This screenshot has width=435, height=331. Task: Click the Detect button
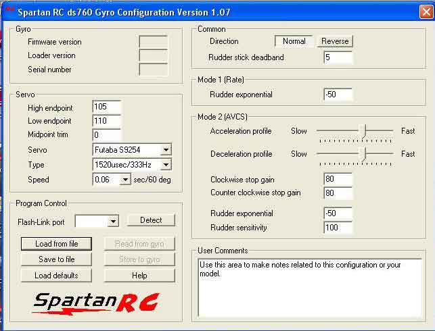(x=151, y=220)
